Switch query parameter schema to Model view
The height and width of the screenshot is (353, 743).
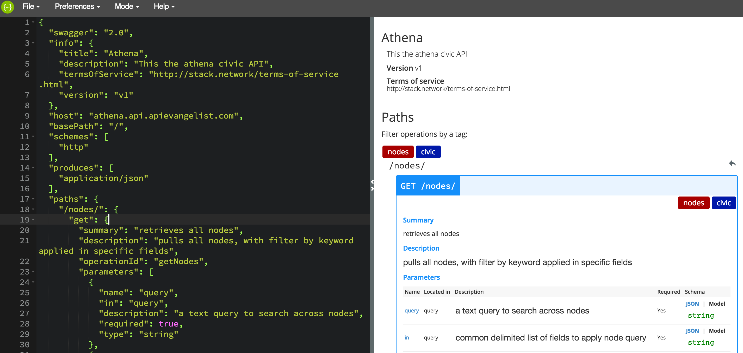[x=717, y=304]
